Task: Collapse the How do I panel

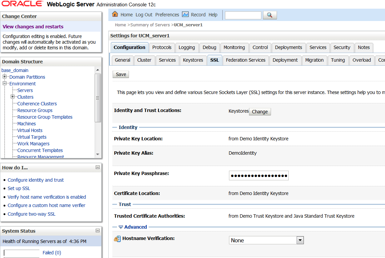Action: [x=97, y=167]
